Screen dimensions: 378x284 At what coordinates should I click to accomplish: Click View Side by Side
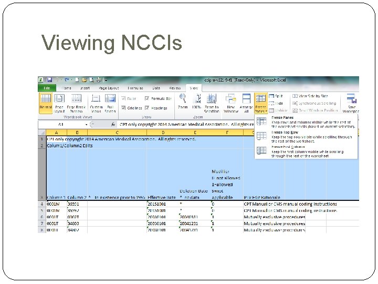coord(310,96)
